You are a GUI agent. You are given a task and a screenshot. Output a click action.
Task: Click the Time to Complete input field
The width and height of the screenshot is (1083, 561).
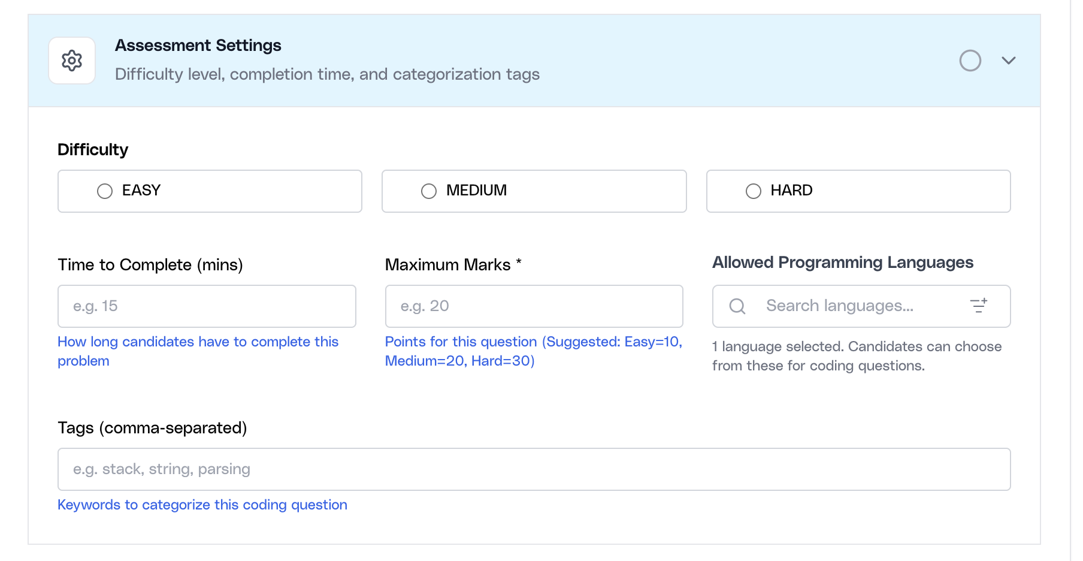pyautogui.click(x=207, y=306)
